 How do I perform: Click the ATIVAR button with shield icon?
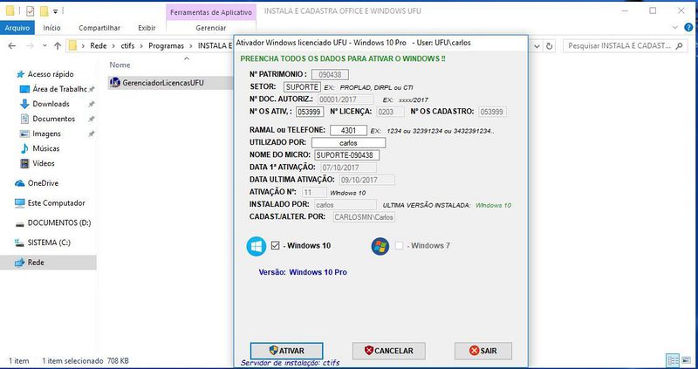pyautogui.click(x=287, y=351)
